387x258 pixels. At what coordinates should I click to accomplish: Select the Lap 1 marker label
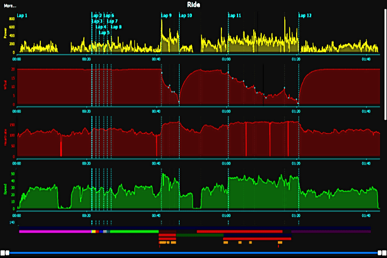click(x=22, y=16)
